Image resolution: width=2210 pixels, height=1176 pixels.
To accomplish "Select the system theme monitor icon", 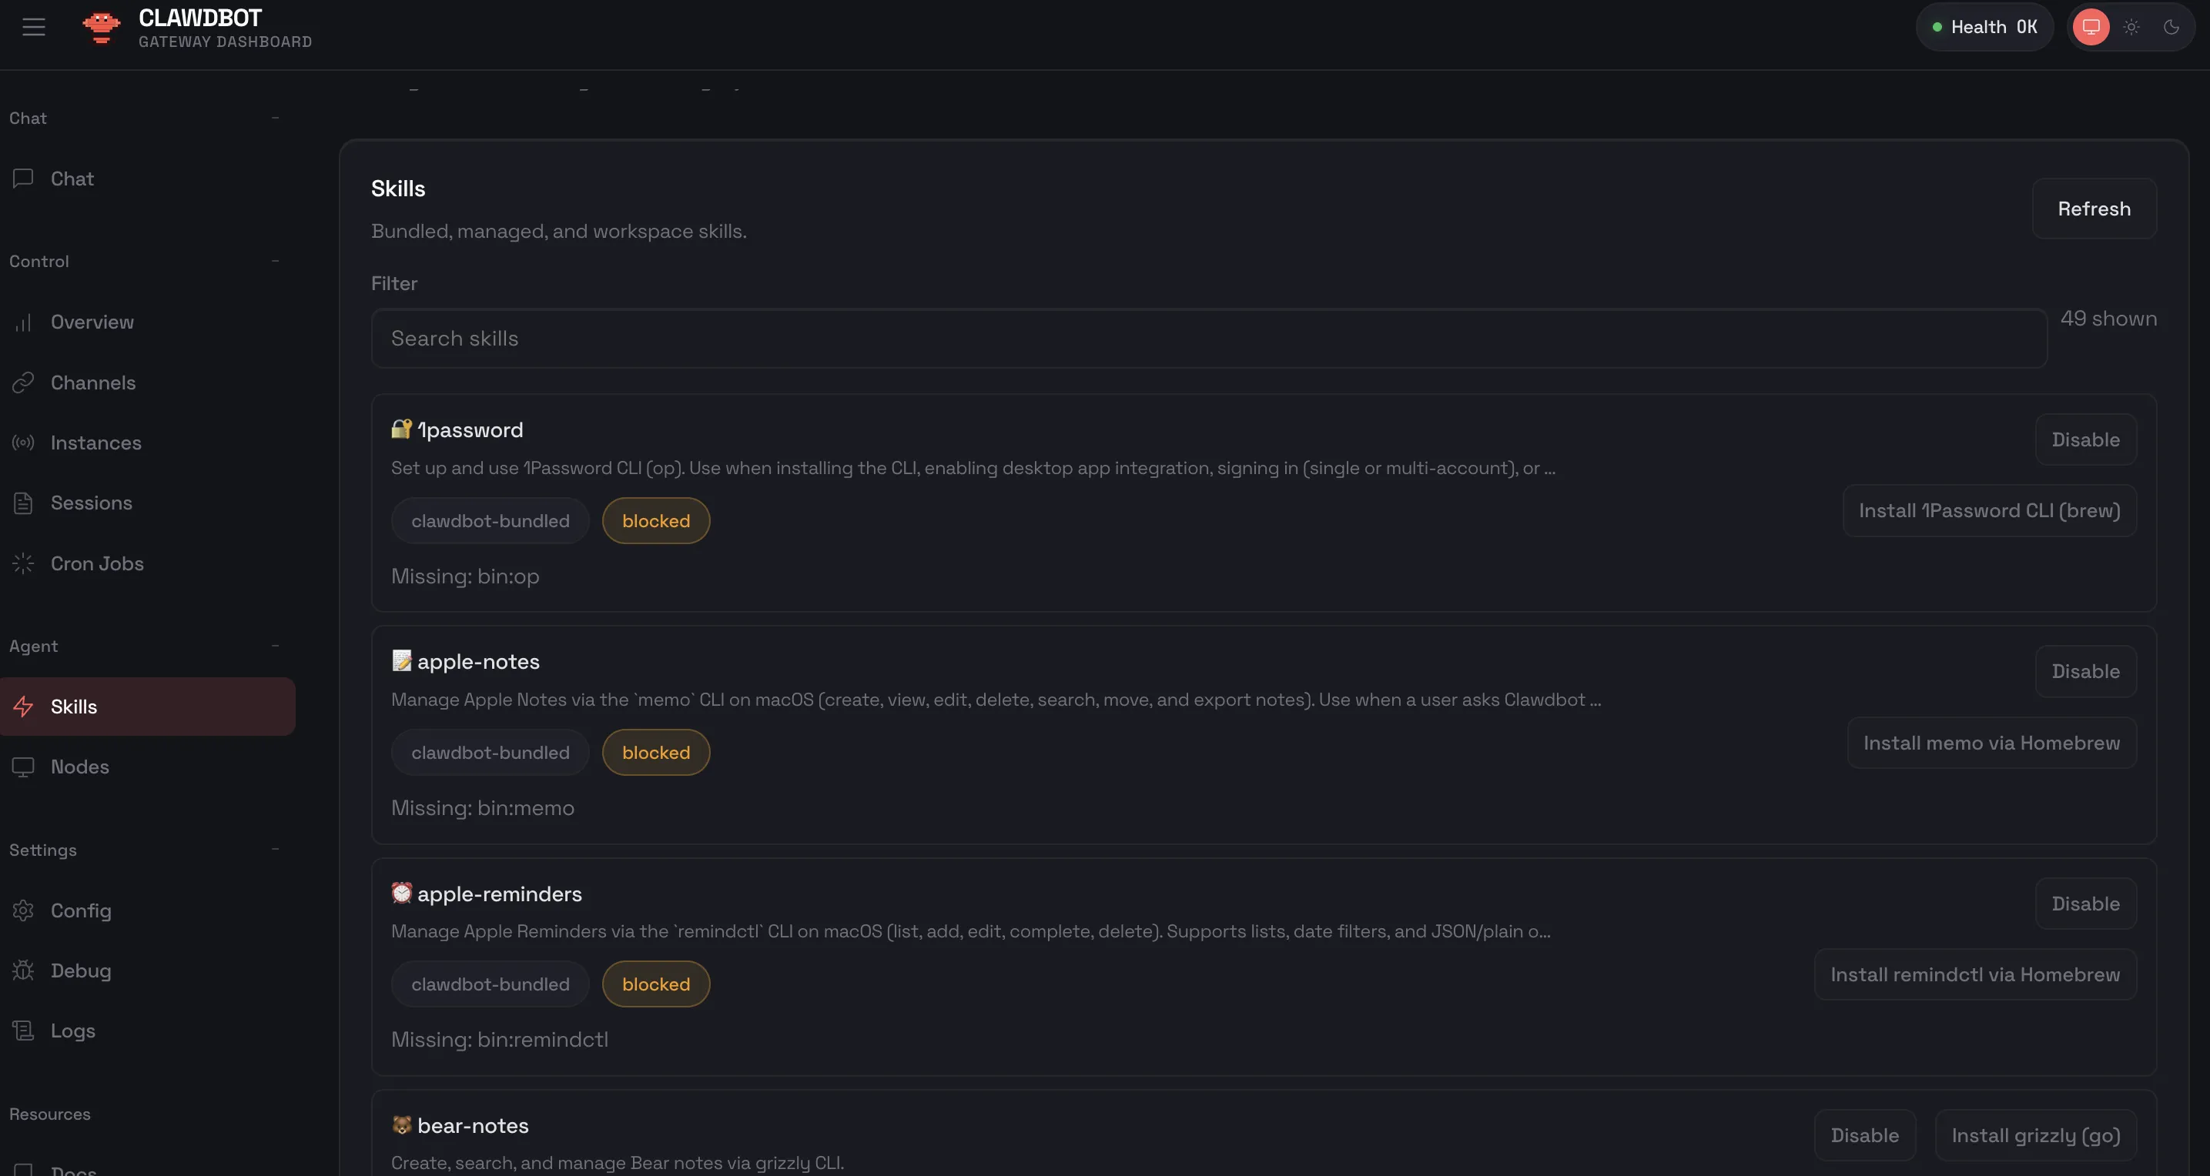I will click(2091, 27).
